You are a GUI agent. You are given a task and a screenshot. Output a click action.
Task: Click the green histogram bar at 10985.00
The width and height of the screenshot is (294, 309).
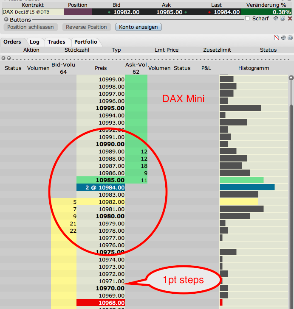pos(242,180)
